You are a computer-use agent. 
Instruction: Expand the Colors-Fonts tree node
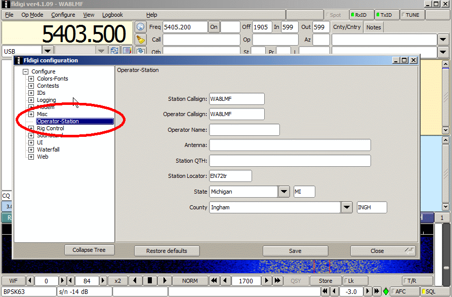coord(31,79)
